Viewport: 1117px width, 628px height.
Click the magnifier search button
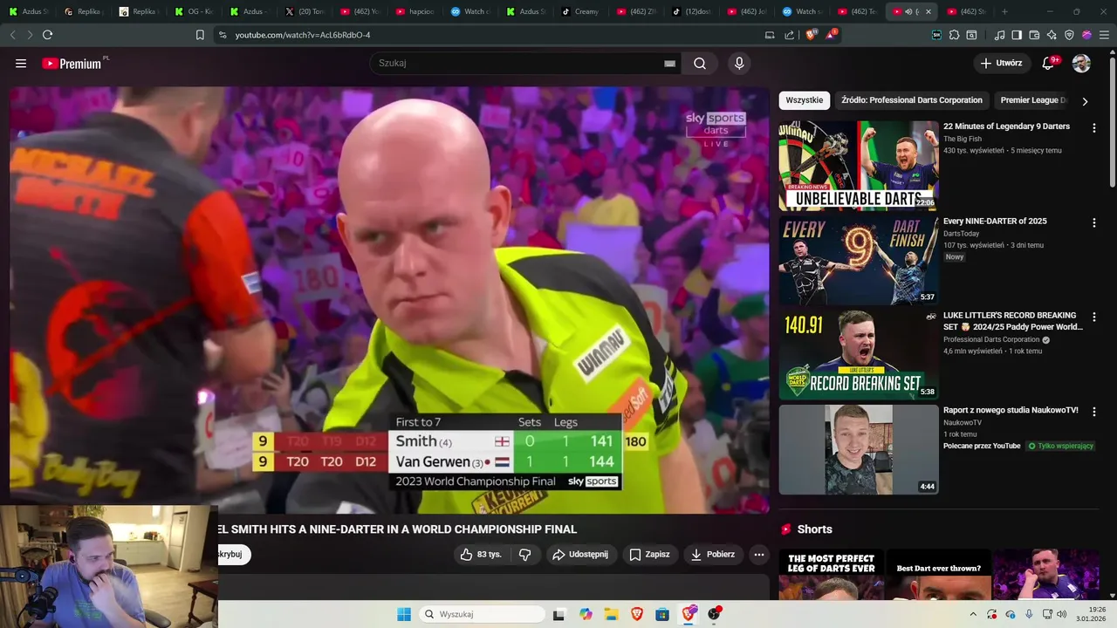[x=700, y=64]
